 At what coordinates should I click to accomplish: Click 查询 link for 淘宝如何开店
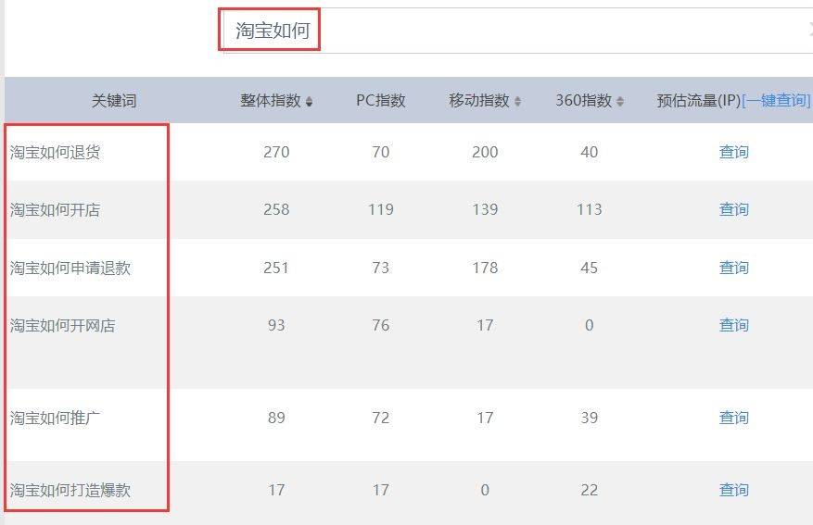733,209
